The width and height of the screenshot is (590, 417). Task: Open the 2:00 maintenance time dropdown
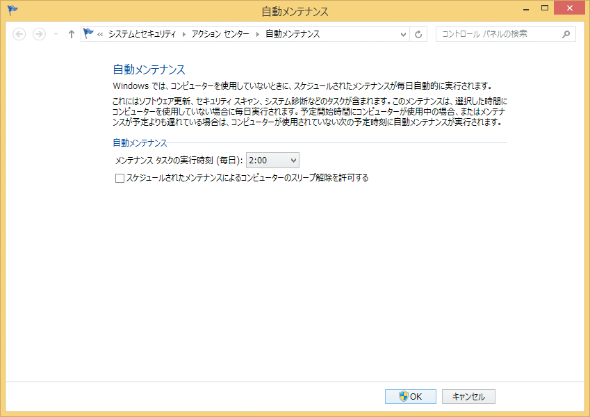pyautogui.click(x=272, y=161)
